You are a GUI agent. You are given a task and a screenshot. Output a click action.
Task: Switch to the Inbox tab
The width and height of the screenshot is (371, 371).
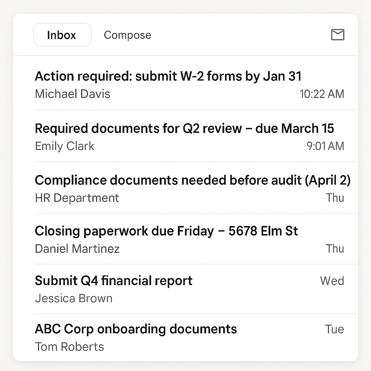click(62, 35)
